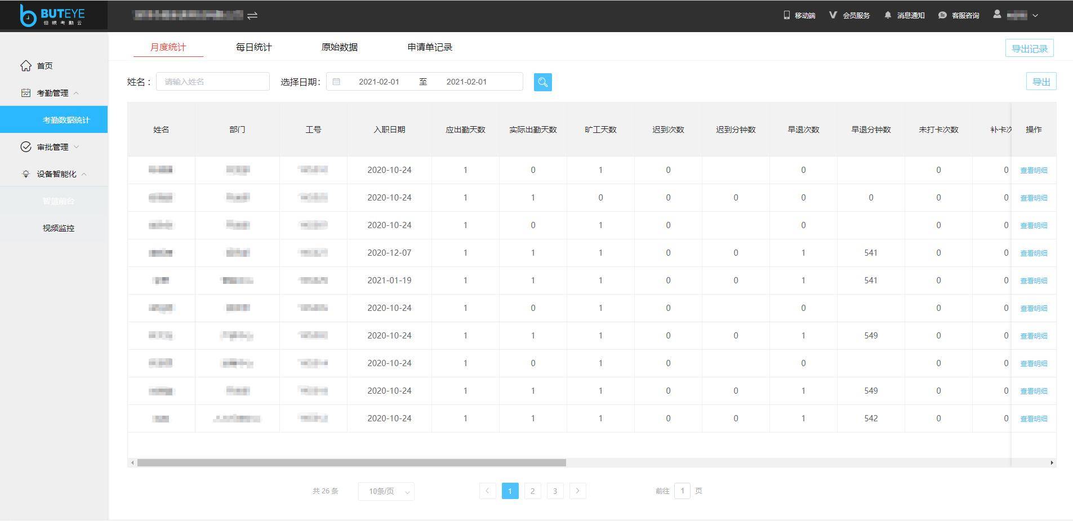Click the 542 early-leave minutes cell
This screenshot has width=1073, height=521.
871,418
